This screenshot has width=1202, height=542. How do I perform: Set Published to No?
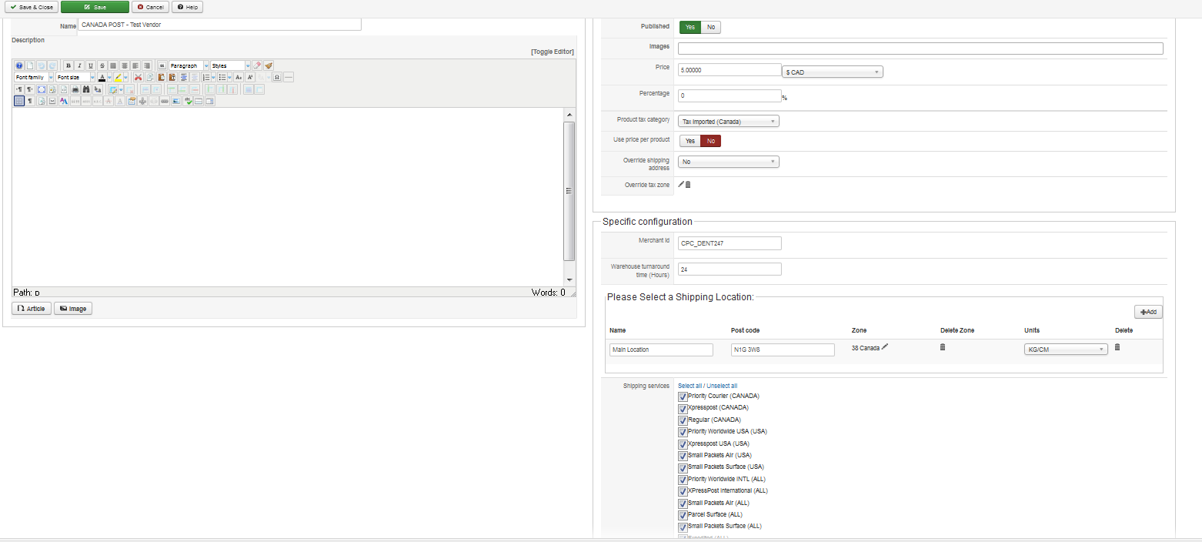(711, 27)
